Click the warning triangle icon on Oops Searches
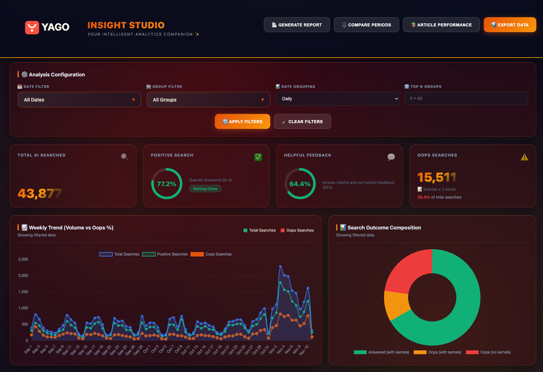Screen dimensions: 543x372 (524, 157)
